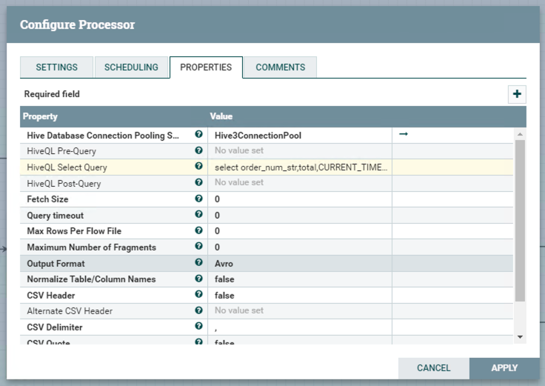The height and width of the screenshot is (386, 545).
Task: Click help icon next to Fetch Size
Action: tap(198, 199)
